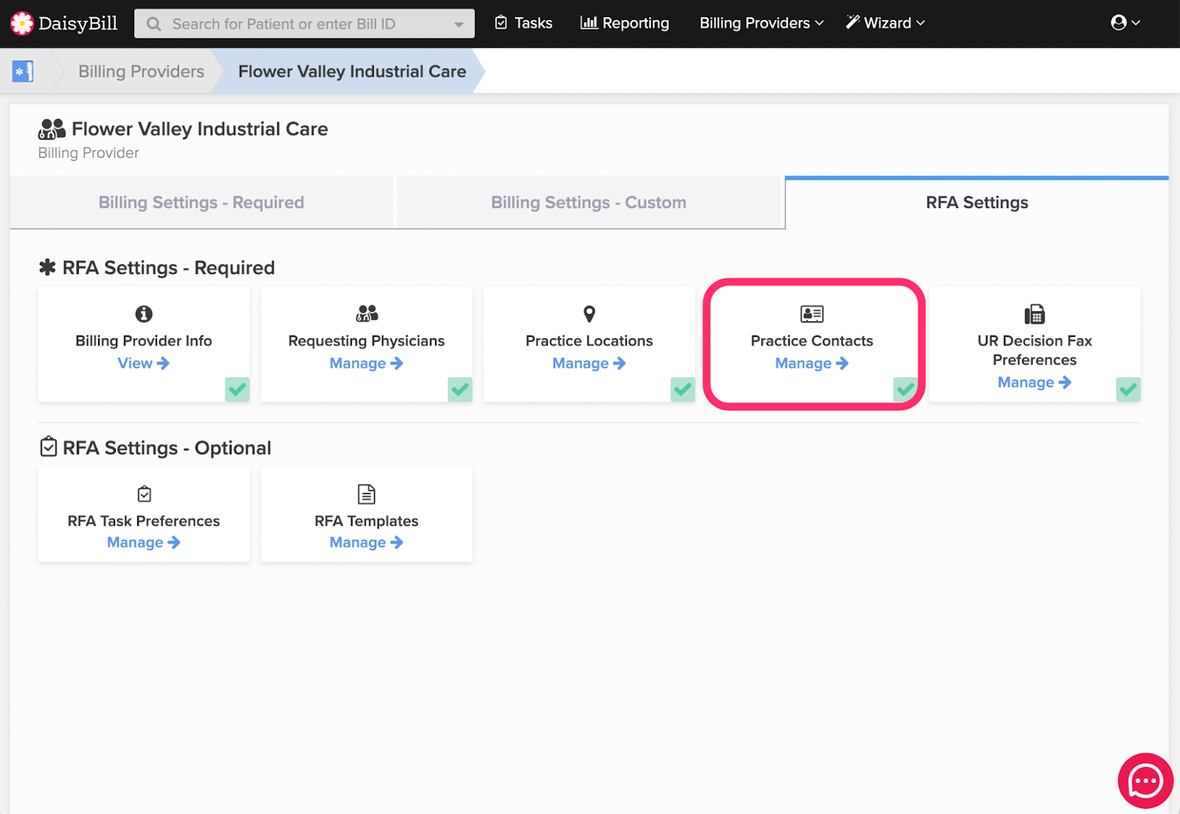Click the RFA Templates document icon

[366, 494]
